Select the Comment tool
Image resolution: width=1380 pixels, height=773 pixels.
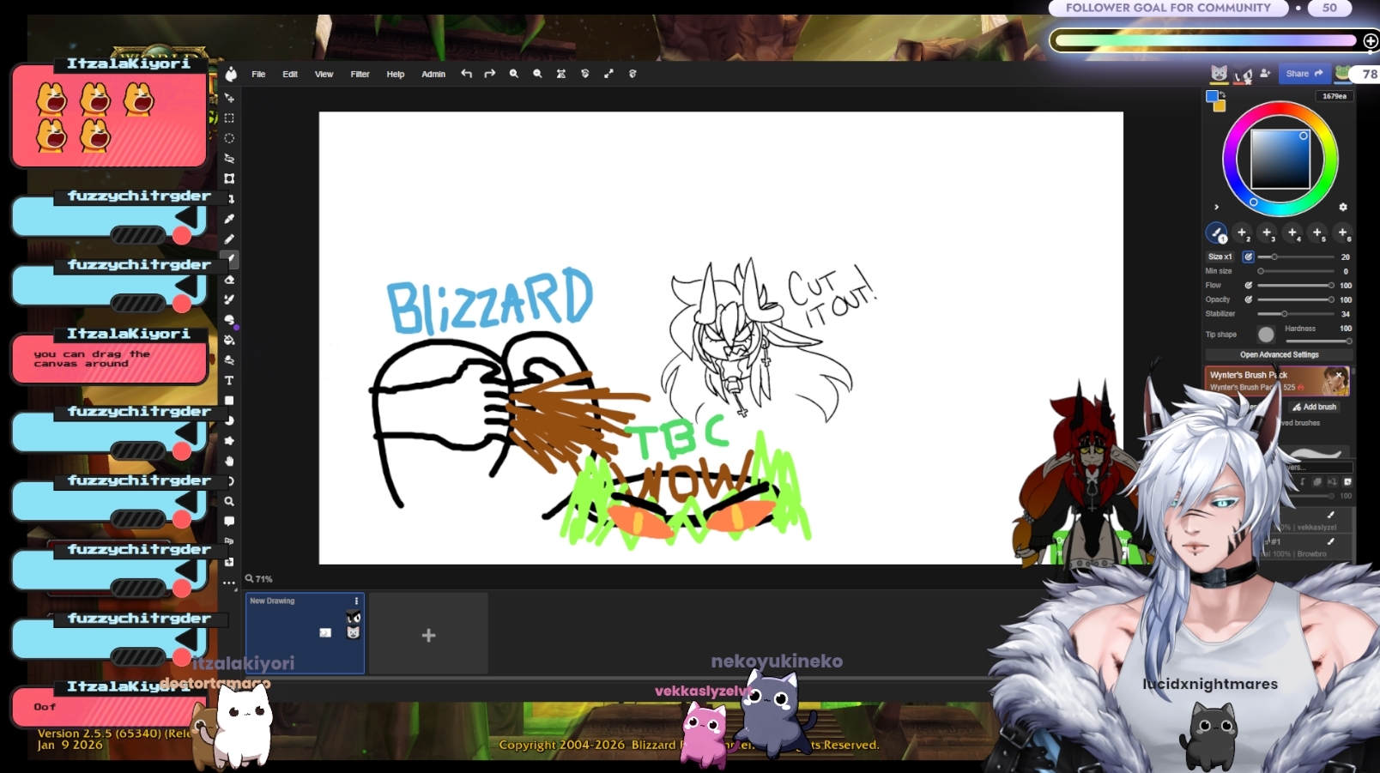[229, 521]
